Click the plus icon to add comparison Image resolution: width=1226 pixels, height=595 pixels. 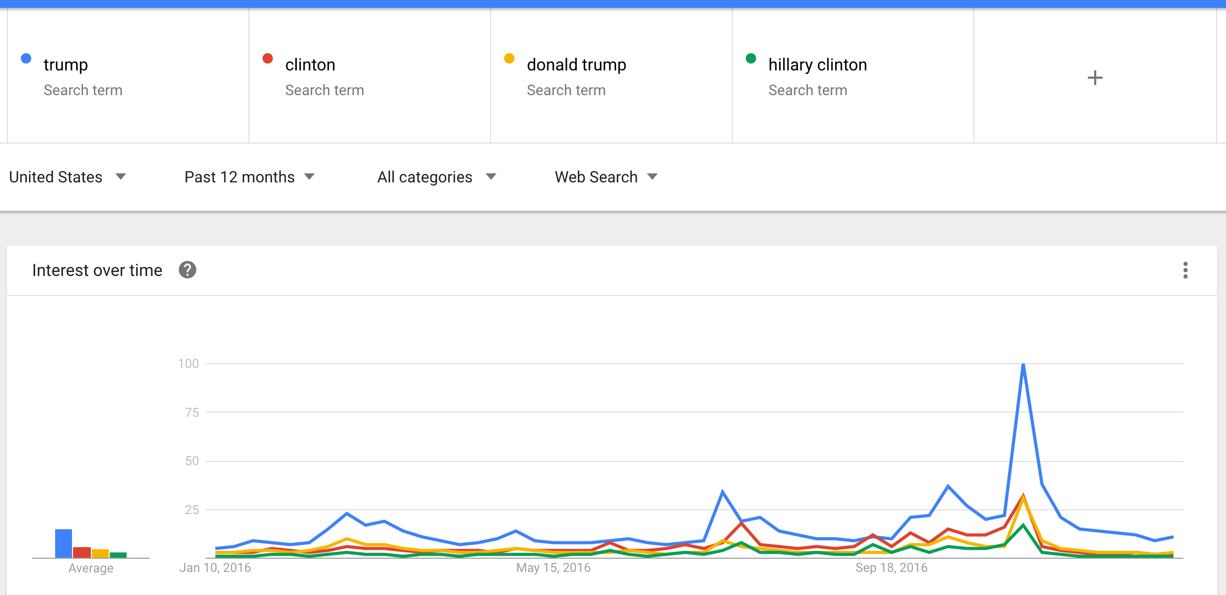[1095, 78]
